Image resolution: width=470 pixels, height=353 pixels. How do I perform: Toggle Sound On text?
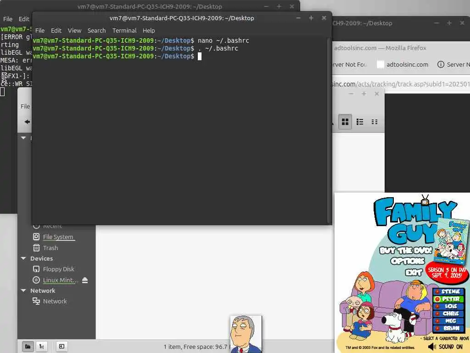coord(451,347)
